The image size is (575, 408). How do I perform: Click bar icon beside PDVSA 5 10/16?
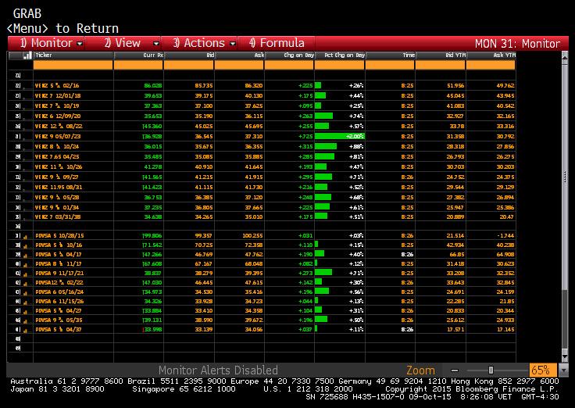(25, 246)
